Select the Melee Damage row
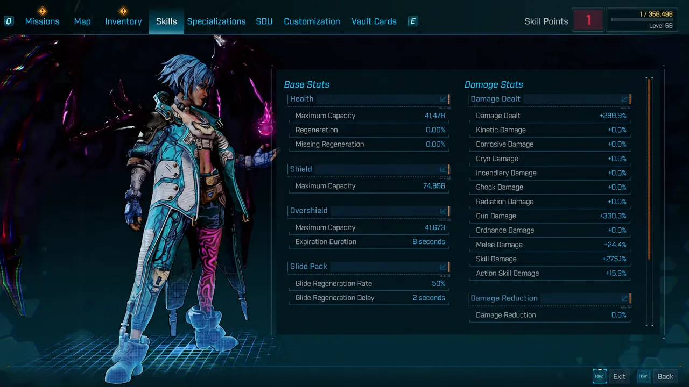Viewport: 689px width, 387px height. (x=550, y=245)
